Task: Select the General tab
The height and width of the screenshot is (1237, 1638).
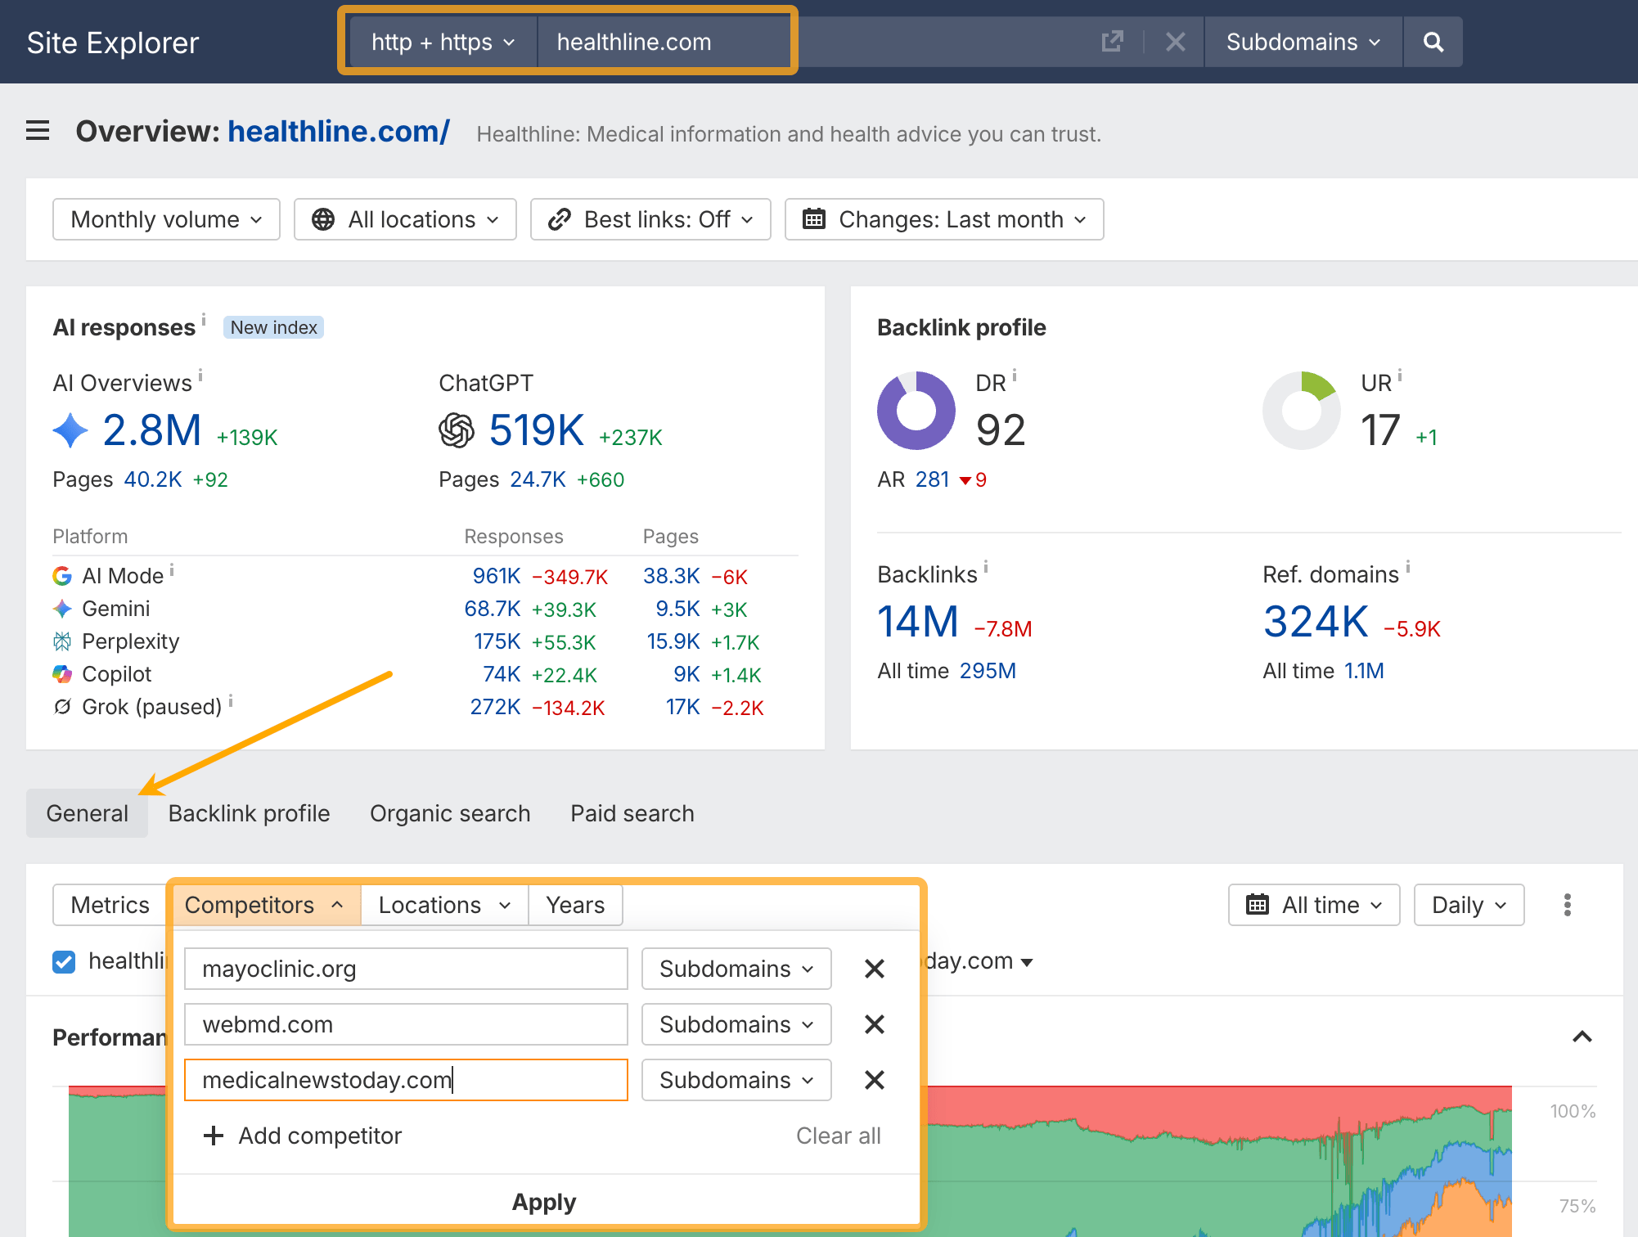Action: 87,813
